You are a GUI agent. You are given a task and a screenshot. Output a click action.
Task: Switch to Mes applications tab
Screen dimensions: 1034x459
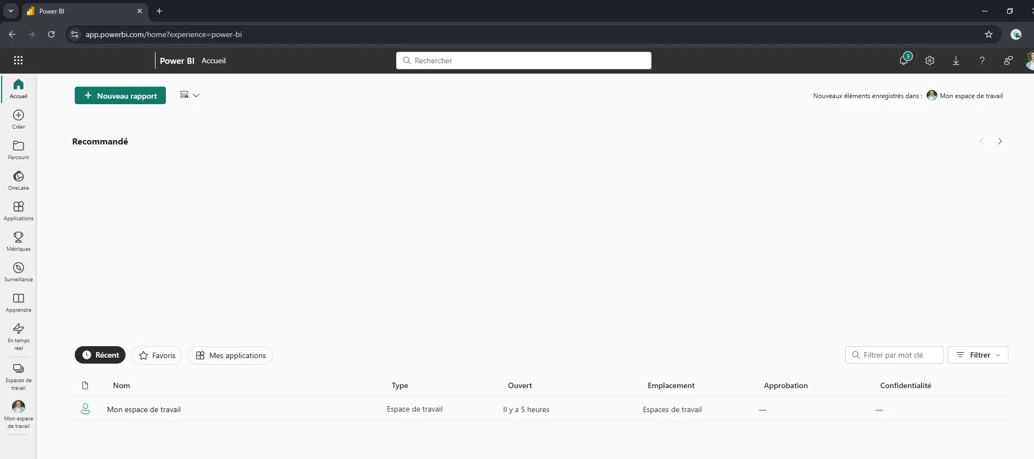(x=230, y=355)
